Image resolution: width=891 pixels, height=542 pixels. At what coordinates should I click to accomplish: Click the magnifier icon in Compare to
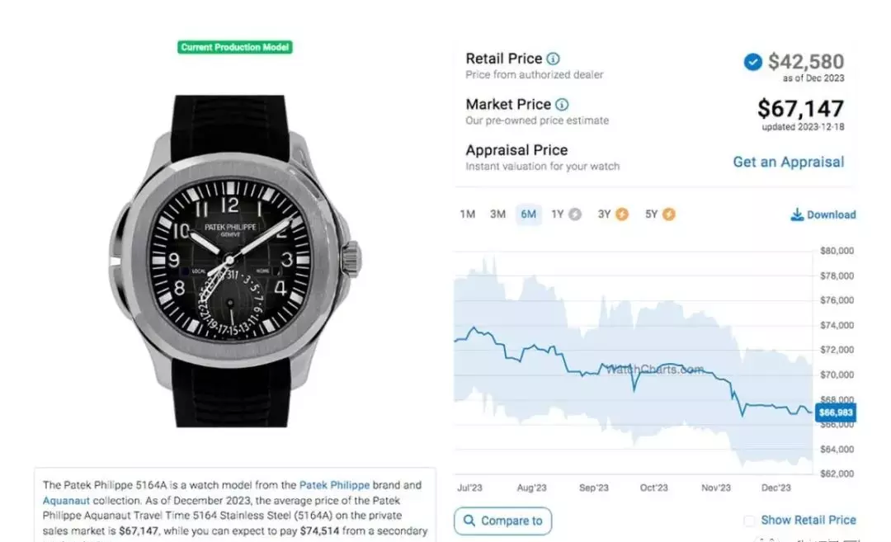point(469,521)
